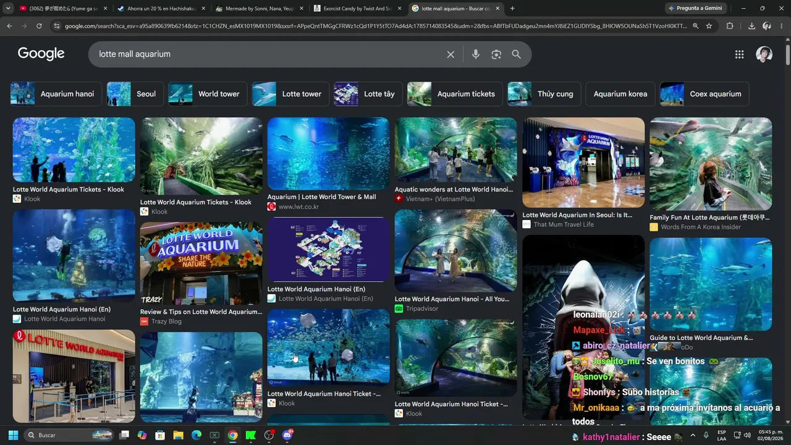Open the Family Fun at Lotte Aquarium image

tap(711, 164)
